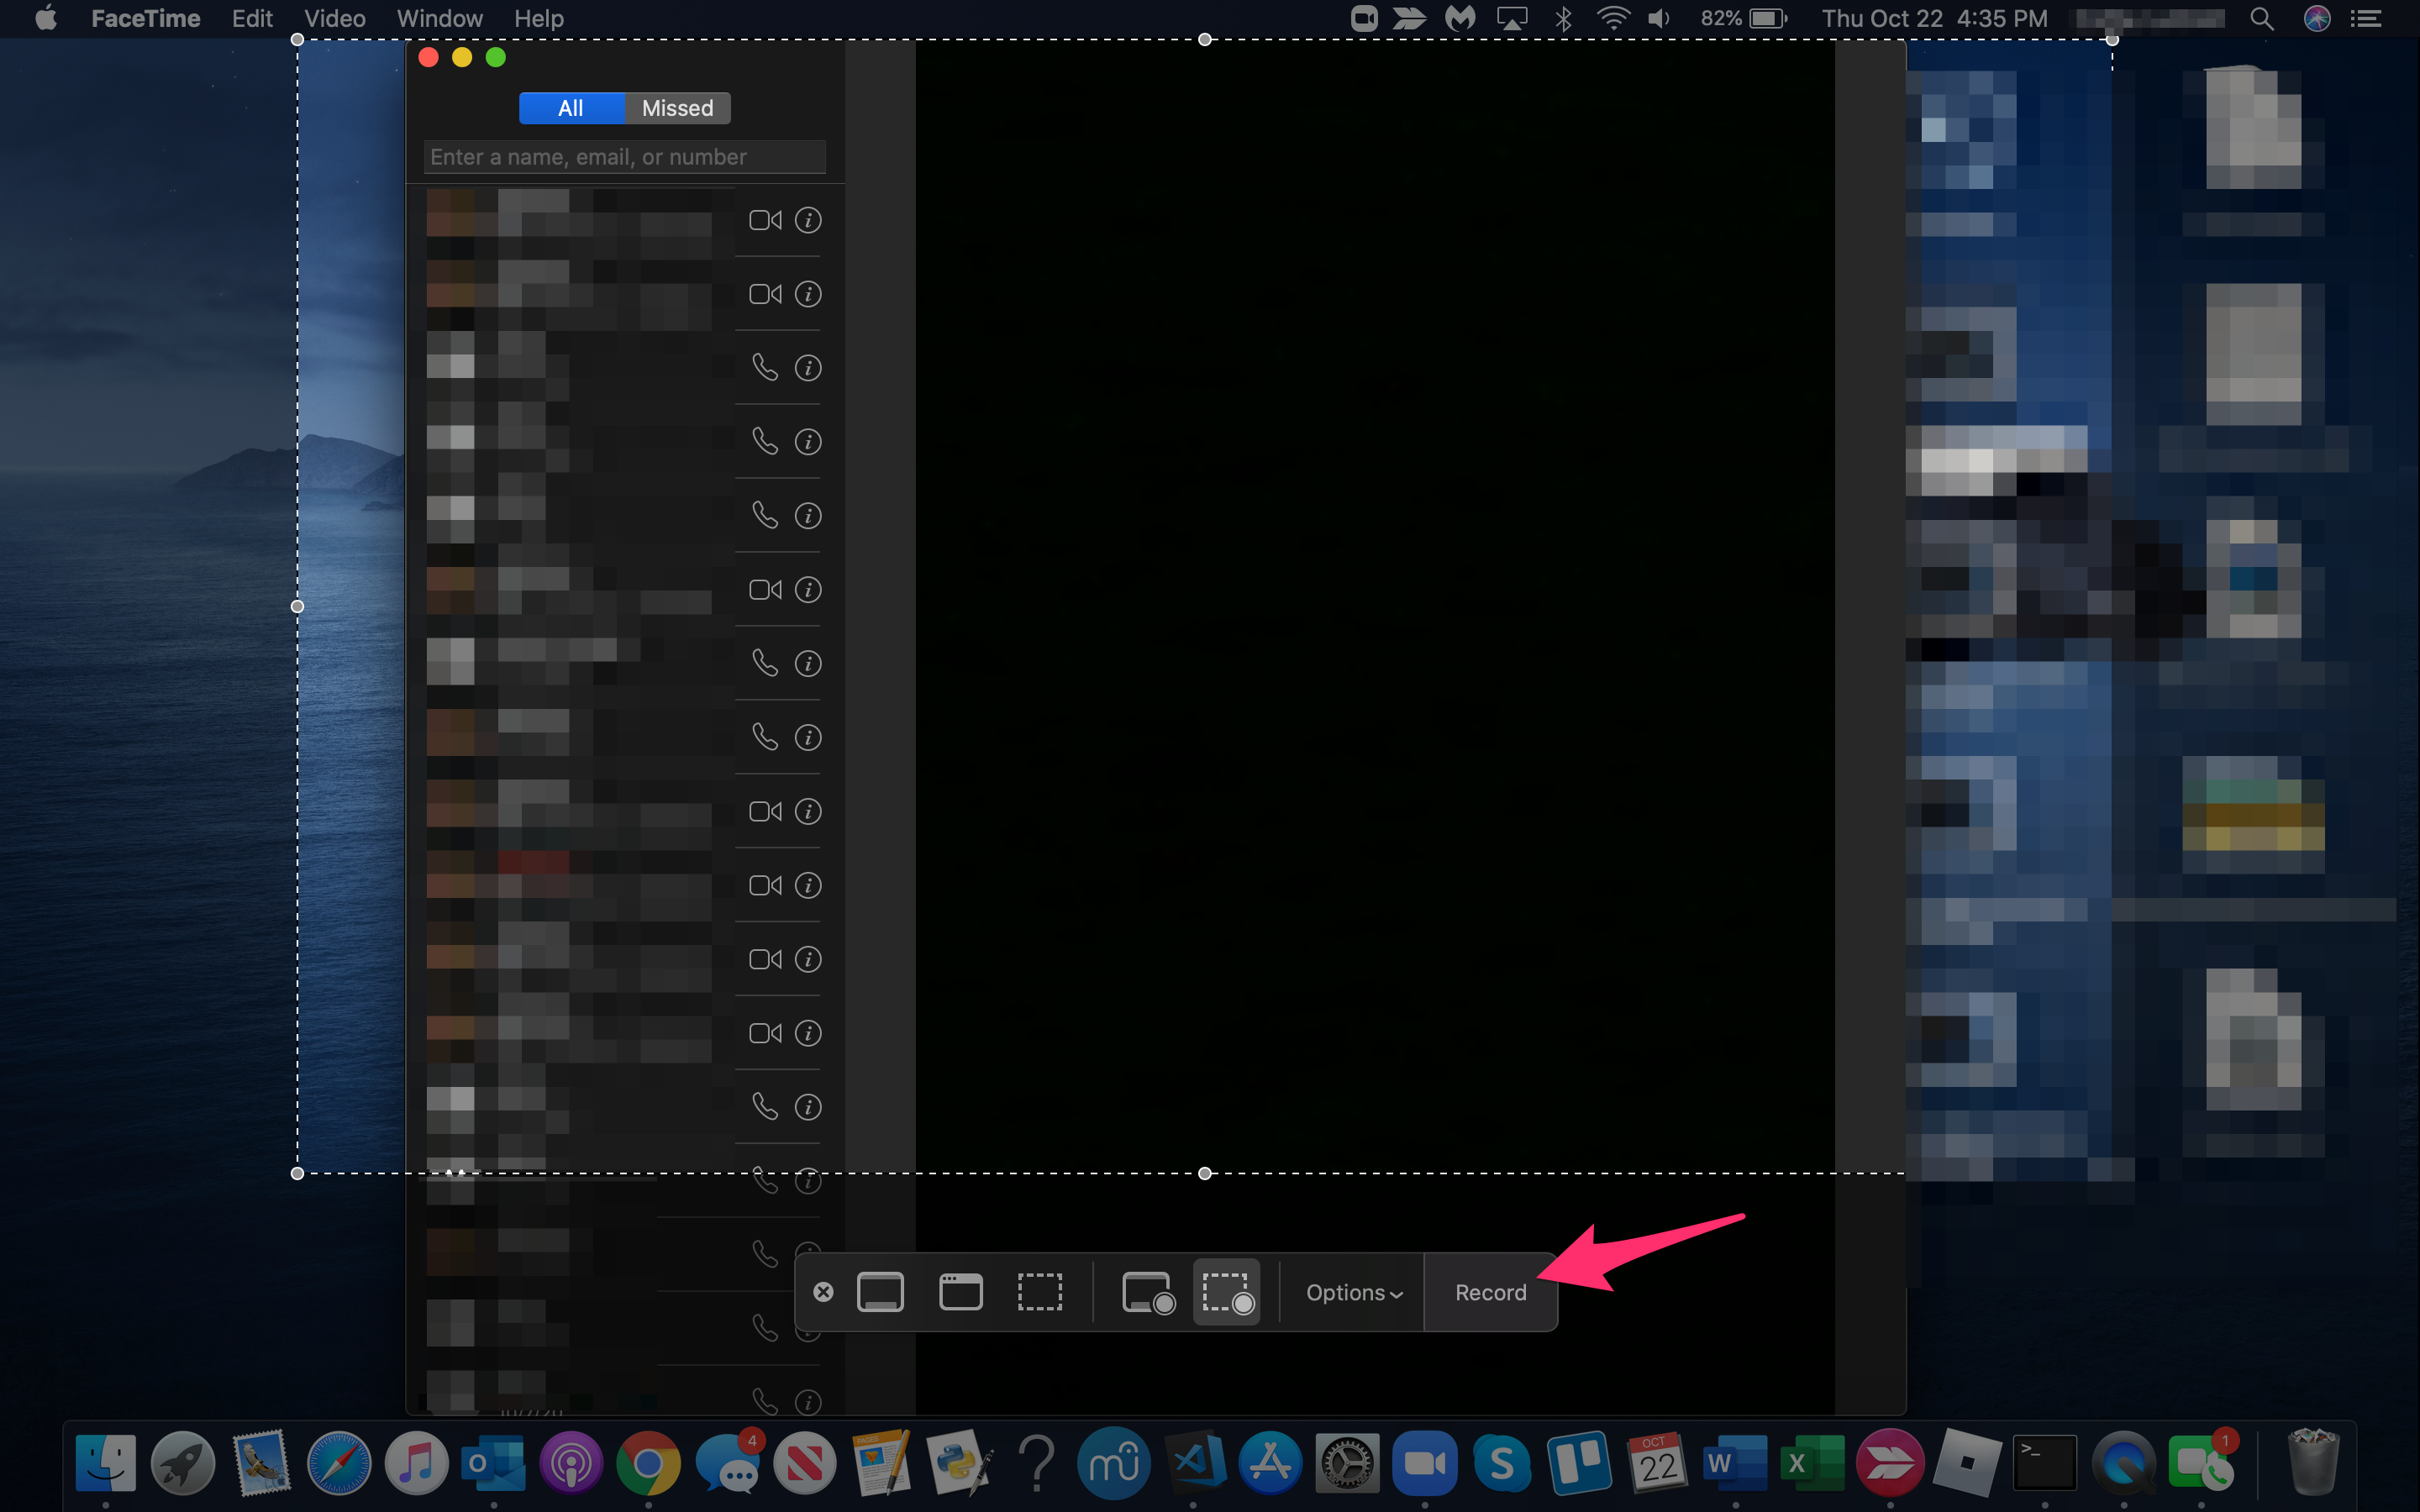This screenshot has width=2420, height=1512.
Task: Click third contact's audio call phone icon
Action: click(765, 368)
